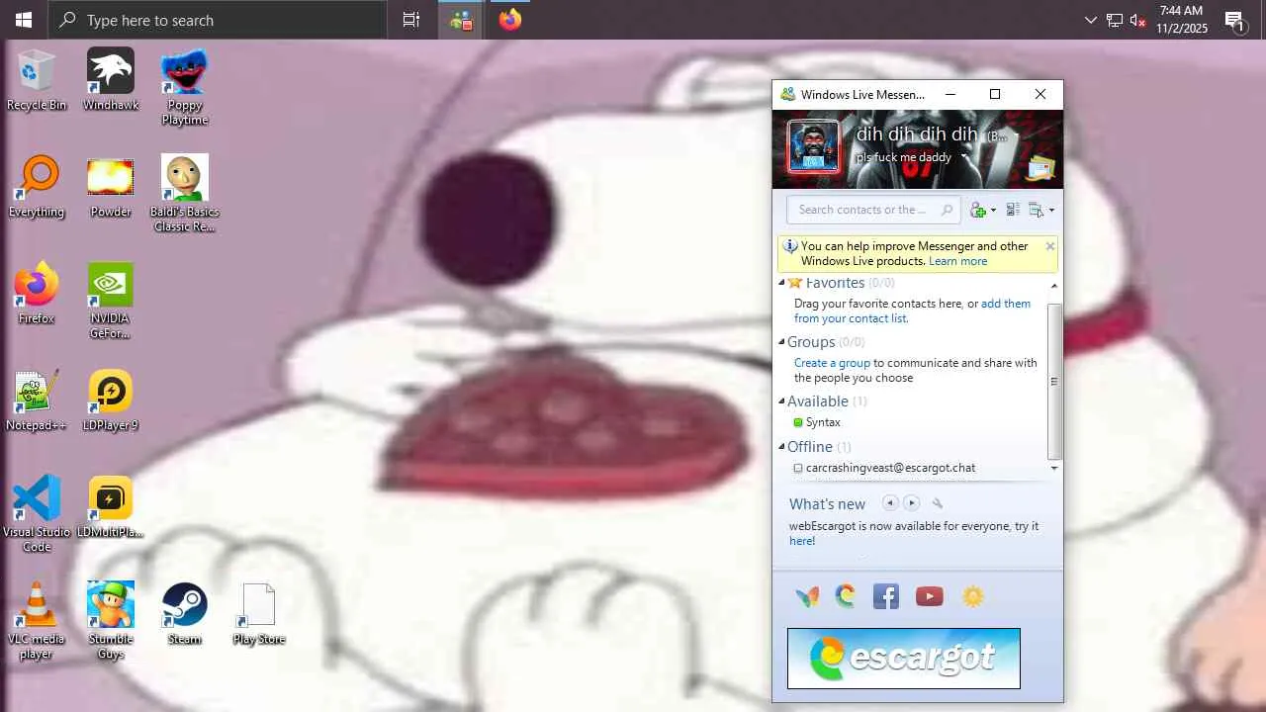Open the Escargot tab icon in Messenger
The image size is (1266, 712).
click(x=845, y=595)
